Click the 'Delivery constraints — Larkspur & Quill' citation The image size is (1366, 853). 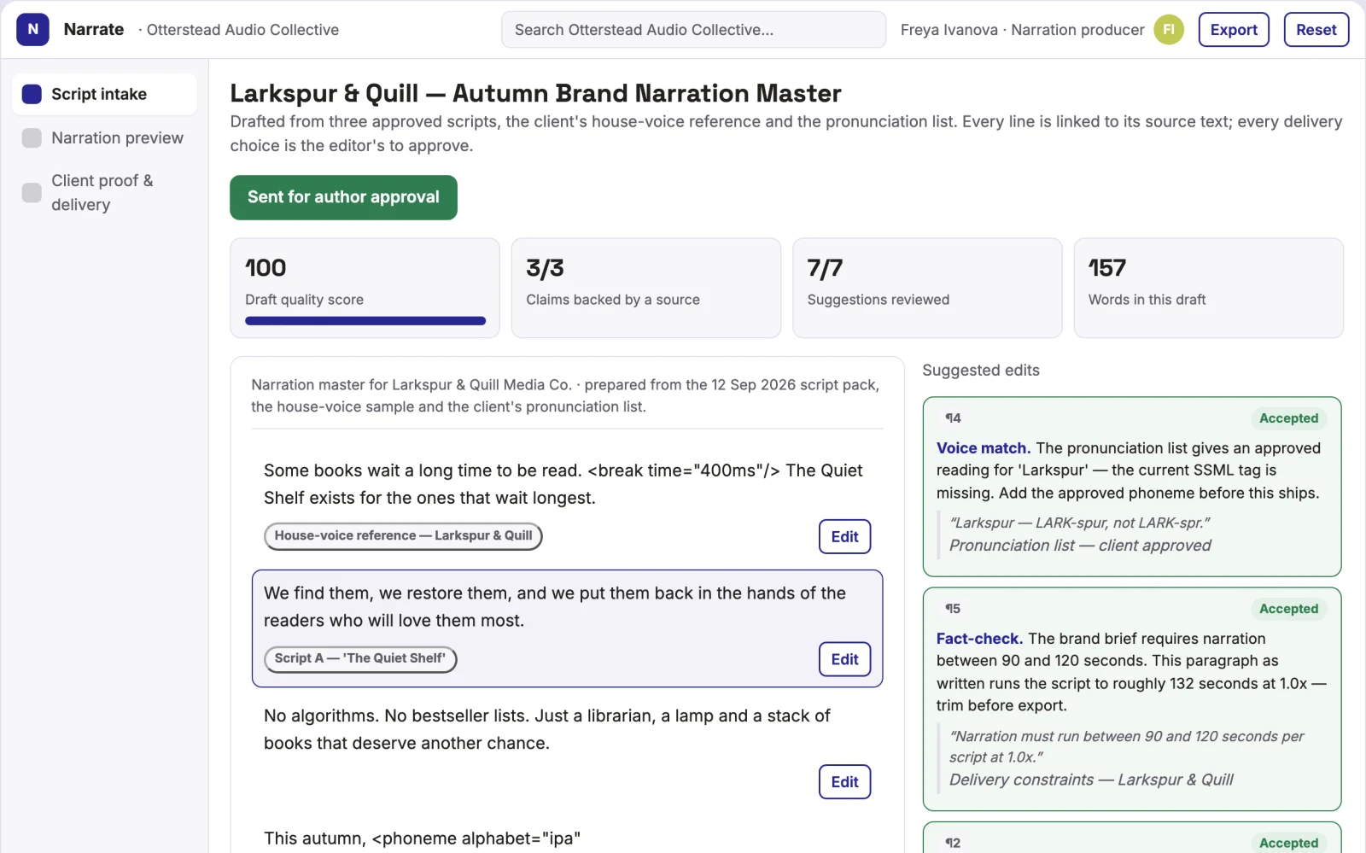click(1091, 780)
